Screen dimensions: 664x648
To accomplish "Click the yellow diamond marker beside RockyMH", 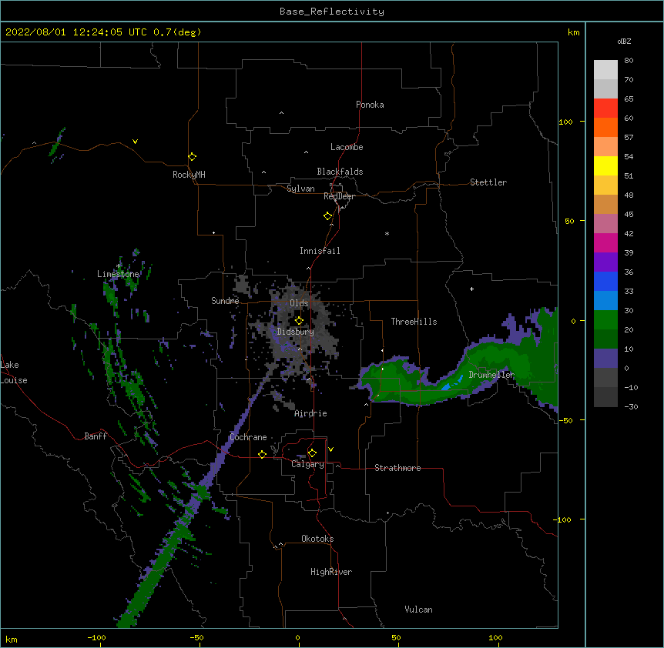I will [x=193, y=157].
